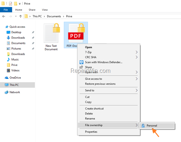This screenshot has height=142, width=181.
Task: Click the OneDrive cloud icon
Action: (x=7, y=78)
